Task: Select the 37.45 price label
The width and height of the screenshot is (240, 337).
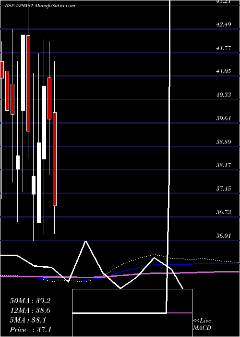Action: (224, 189)
